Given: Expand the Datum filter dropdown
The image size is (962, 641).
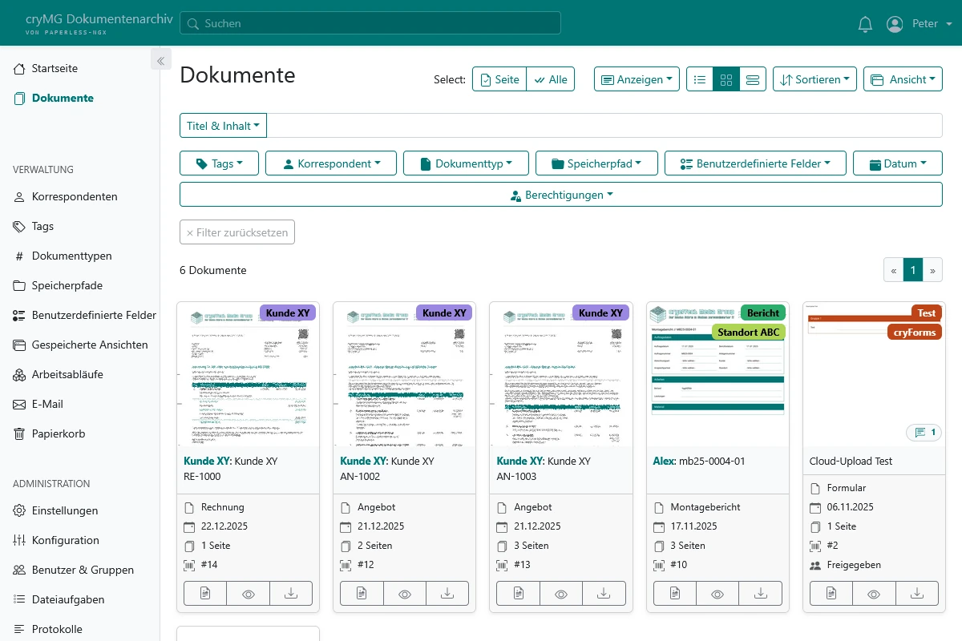Looking at the screenshot, I should [x=897, y=163].
